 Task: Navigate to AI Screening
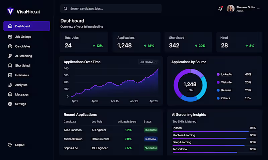coord(23,56)
